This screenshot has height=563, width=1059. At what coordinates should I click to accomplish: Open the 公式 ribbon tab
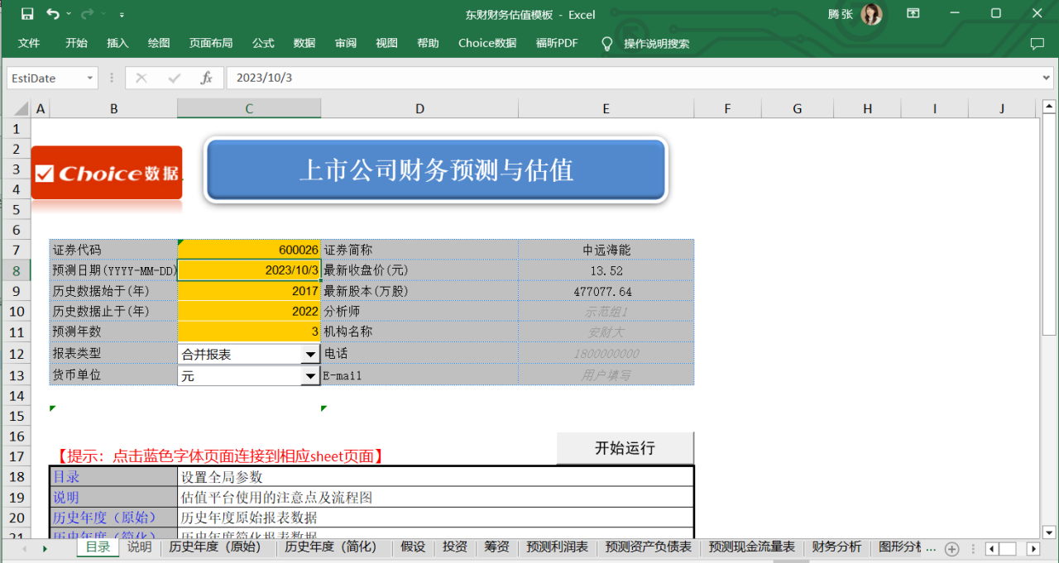point(263,43)
